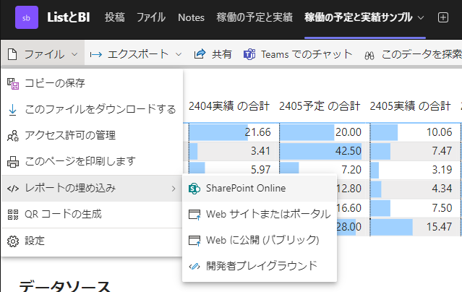Screen dimensions: 462x292
Task: Click the page icon beside ファイル in the toolbar
Action: [12, 54]
